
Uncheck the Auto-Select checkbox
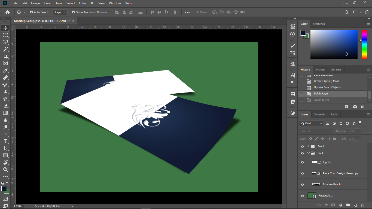(x=31, y=12)
